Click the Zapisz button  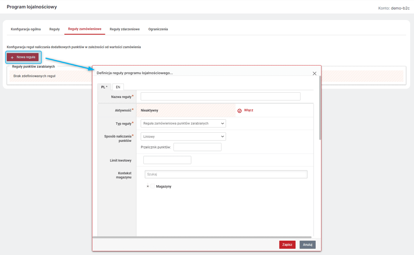287,245
